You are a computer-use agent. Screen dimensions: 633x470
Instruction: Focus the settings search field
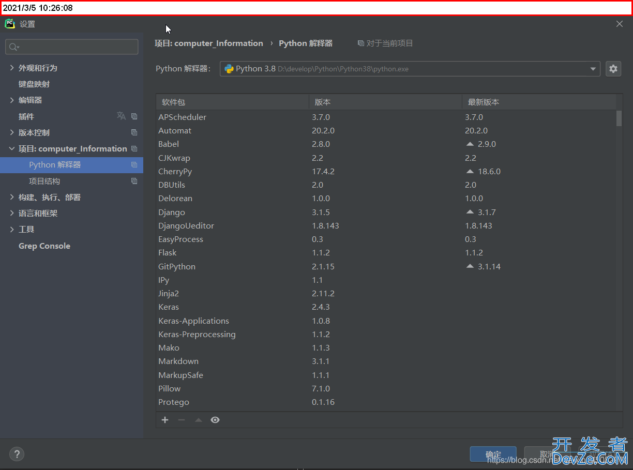click(x=72, y=47)
